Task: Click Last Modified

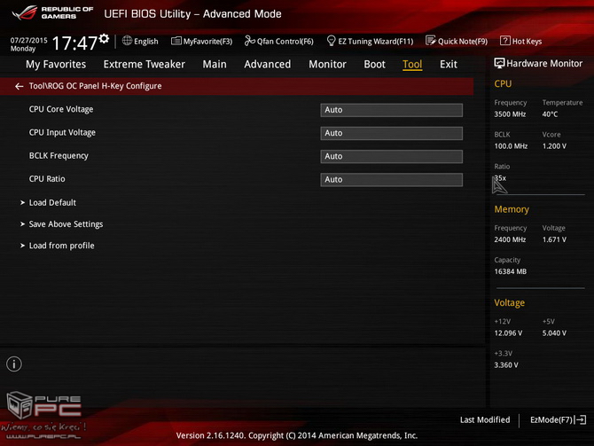Action: pyautogui.click(x=485, y=420)
